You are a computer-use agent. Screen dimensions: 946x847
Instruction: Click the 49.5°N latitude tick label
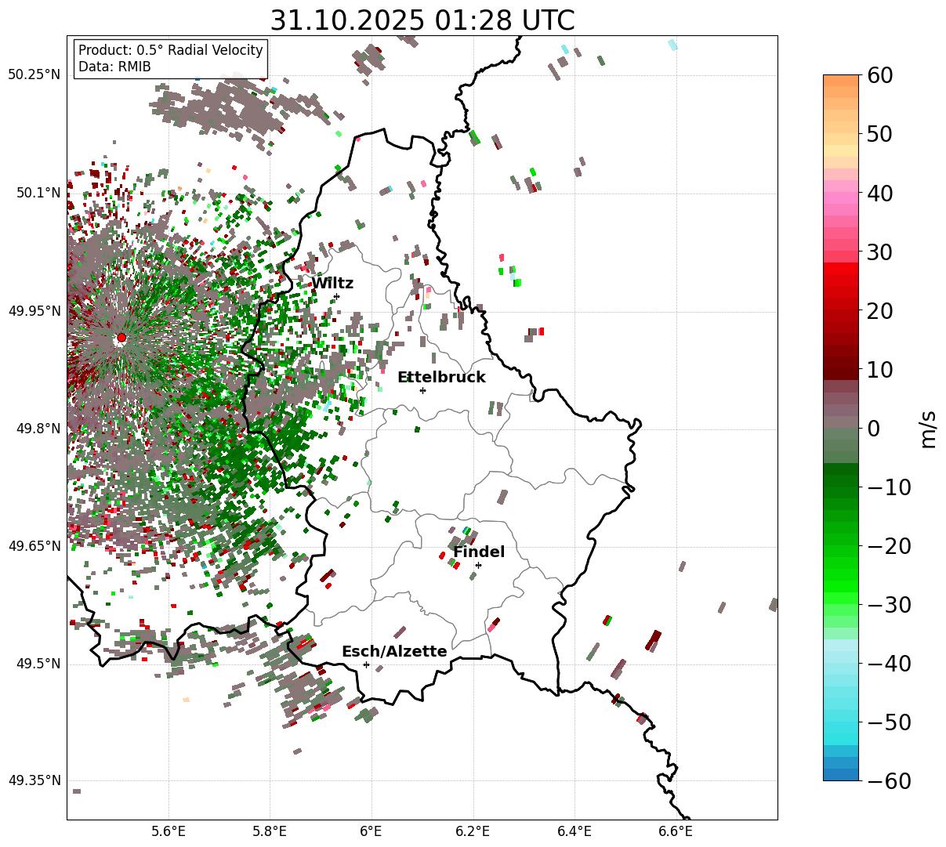click(x=38, y=664)
